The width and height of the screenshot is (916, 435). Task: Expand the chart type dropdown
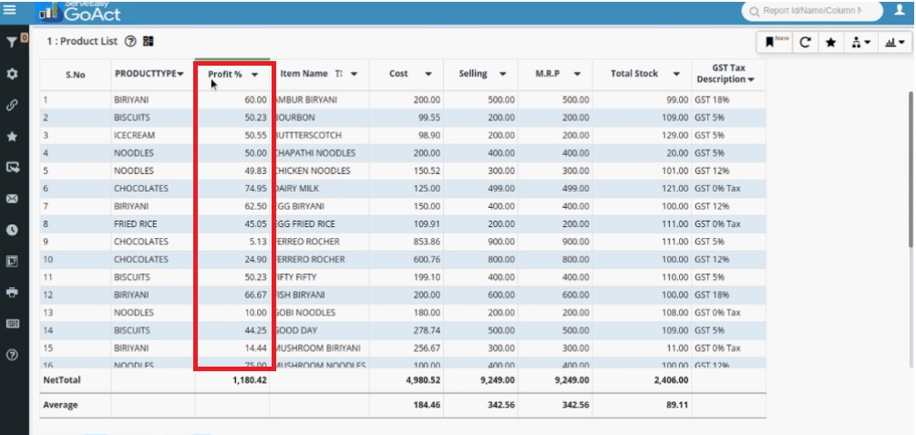[x=894, y=42]
